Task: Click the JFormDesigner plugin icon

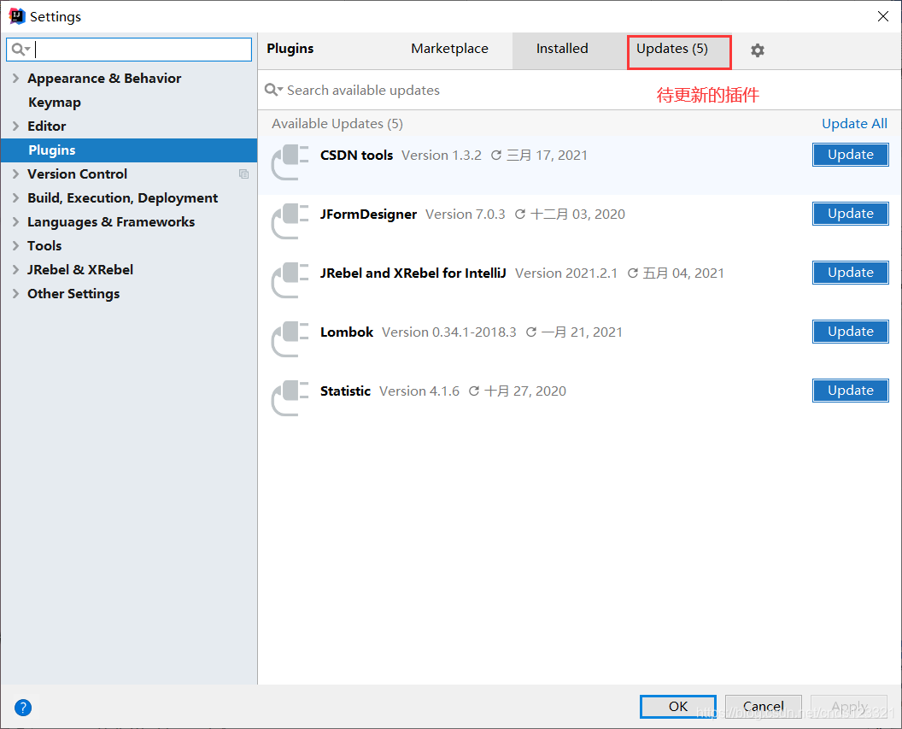Action: point(290,221)
